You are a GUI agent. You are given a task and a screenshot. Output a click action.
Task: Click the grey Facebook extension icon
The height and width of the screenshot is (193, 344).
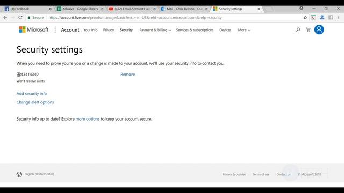(x=331, y=18)
